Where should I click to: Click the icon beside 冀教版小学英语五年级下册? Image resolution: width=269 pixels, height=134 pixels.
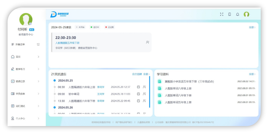tap(160, 82)
